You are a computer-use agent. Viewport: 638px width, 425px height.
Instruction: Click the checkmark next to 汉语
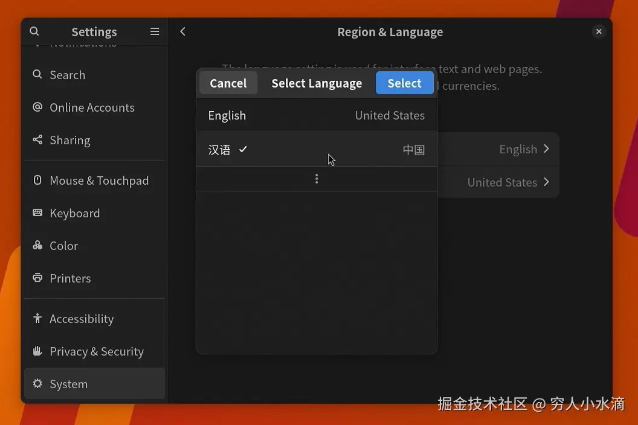pyautogui.click(x=243, y=149)
